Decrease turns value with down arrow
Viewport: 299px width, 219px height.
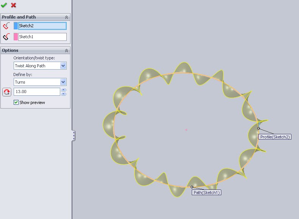click(64, 93)
